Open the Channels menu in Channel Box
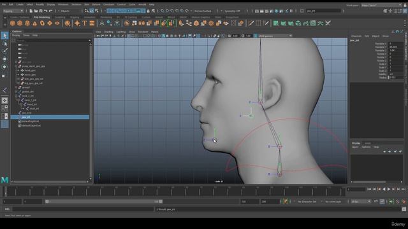Image resolution: width=408 pixels, height=229 pixels. pos(356,36)
